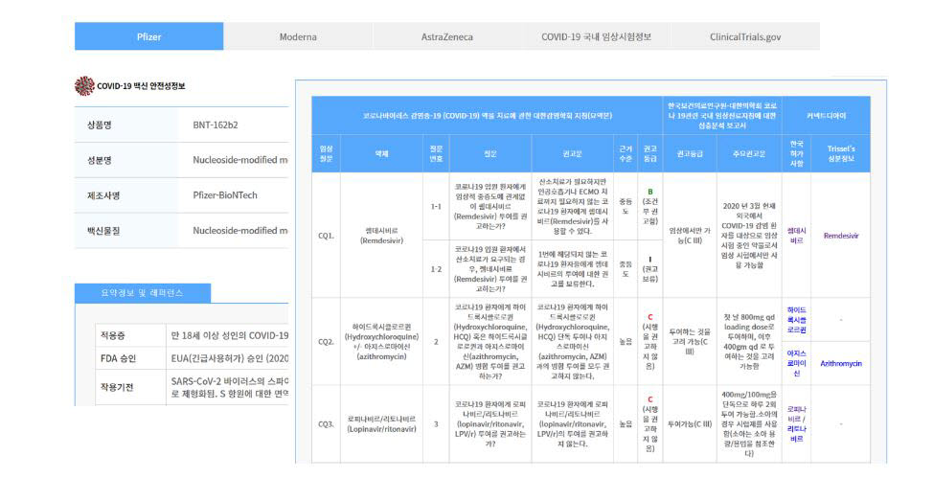Click the 만 18세 이상 성인의 COVID-19 text
The height and width of the screenshot is (478, 933).
(x=229, y=335)
